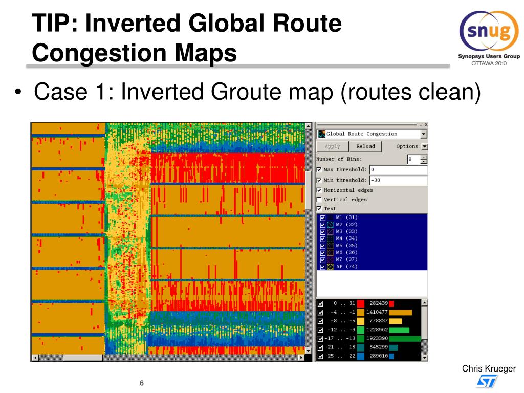Screen dimensions: 524x393
Task: Click the M3 (33) layer pattern swatch
Action: tap(330, 232)
